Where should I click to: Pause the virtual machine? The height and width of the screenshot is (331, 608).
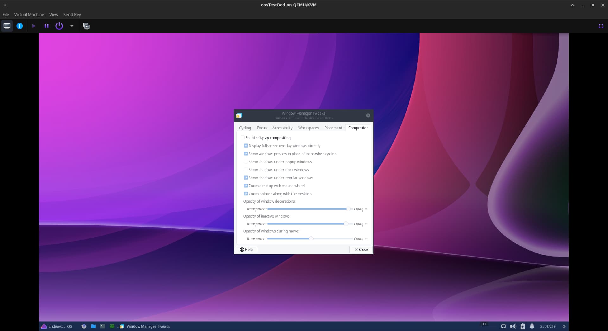(x=47, y=26)
